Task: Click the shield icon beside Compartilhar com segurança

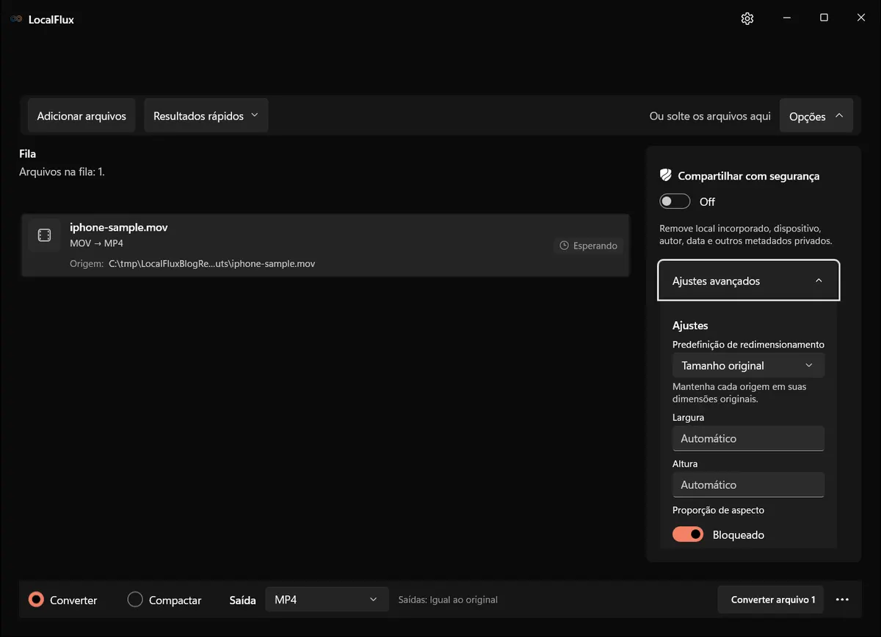Action: 666,175
